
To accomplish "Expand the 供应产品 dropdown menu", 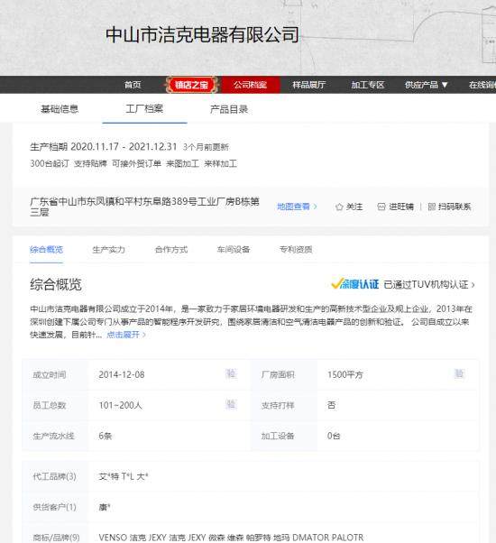I will coord(426,85).
